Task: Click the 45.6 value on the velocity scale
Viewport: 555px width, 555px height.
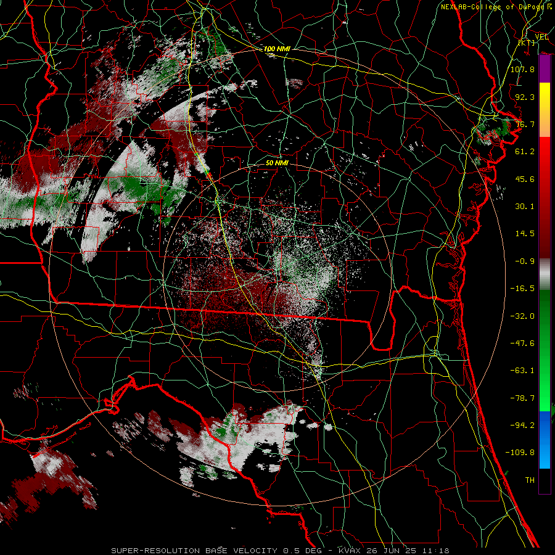Action: pyautogui.click(x=525, y=179)
